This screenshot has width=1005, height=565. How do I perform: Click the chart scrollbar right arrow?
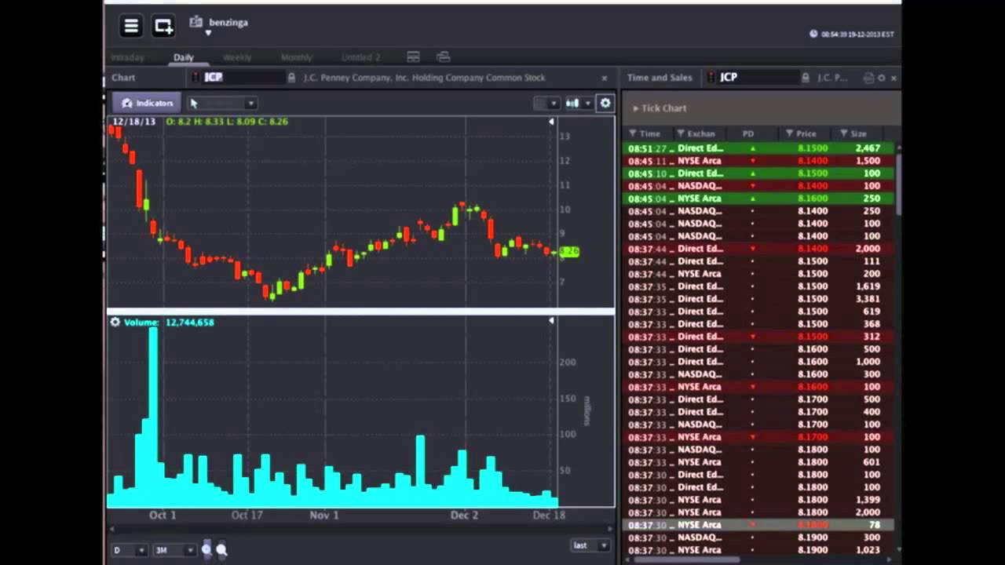(612, 530)
